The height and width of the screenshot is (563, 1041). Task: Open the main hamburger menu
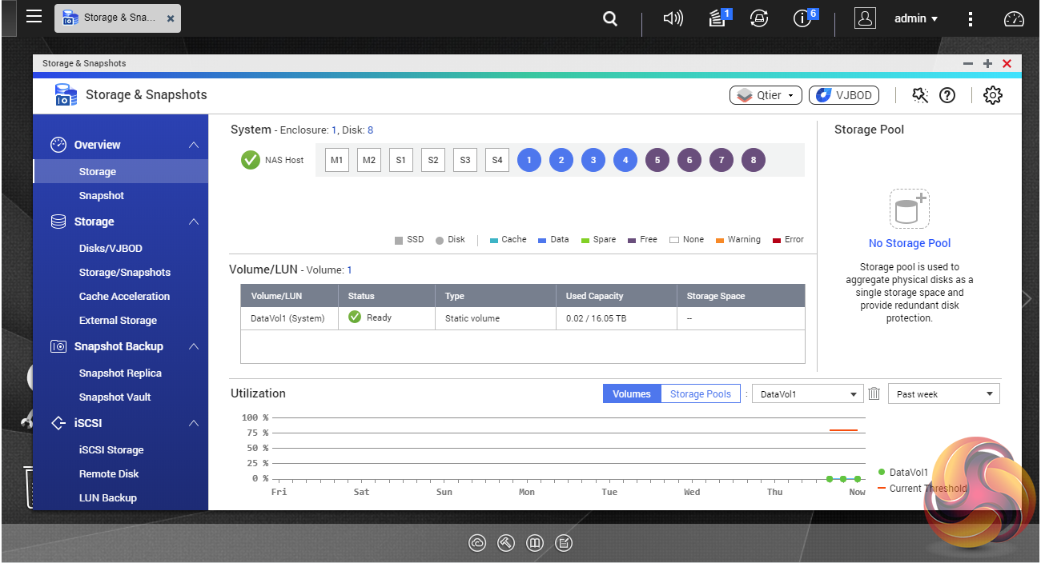point(34,16)
